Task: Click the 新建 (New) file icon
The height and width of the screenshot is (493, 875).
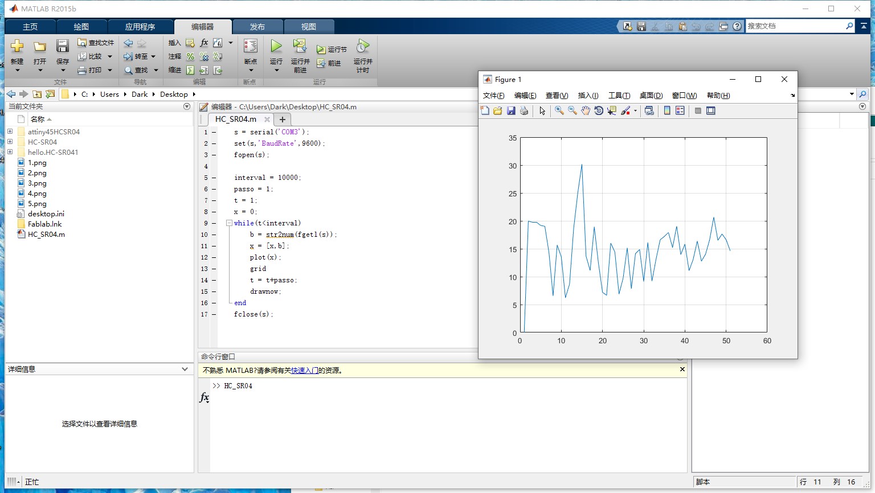Action: click(x=17, y=46)
